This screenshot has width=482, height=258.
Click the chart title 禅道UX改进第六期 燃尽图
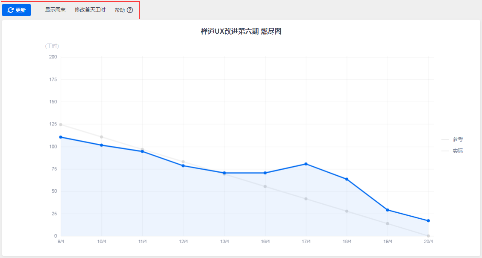241,31
